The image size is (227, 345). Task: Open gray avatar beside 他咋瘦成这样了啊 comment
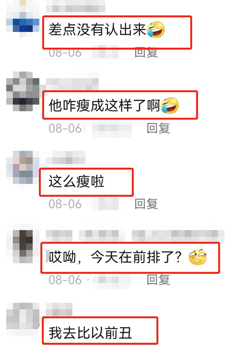[23, 91]
